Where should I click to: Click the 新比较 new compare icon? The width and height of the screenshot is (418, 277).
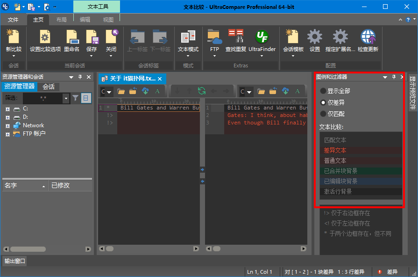pos(14,37)
